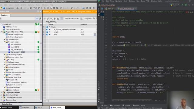
Task: Switch to Portal view
Action: [x=7, y=108]
